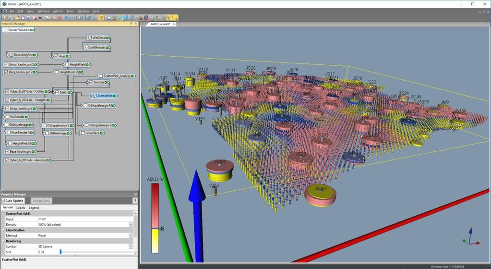491x269 pixels.
Task: Click the Copy toolbar icon
Action: pyautogui.click(x=48, y=18)
